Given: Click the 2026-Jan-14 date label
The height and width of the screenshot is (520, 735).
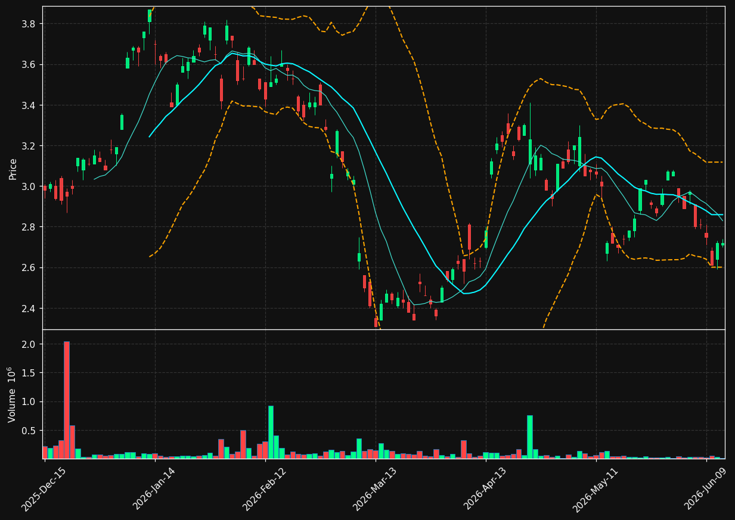Looking at the screenshot, I should pos(154,488).
